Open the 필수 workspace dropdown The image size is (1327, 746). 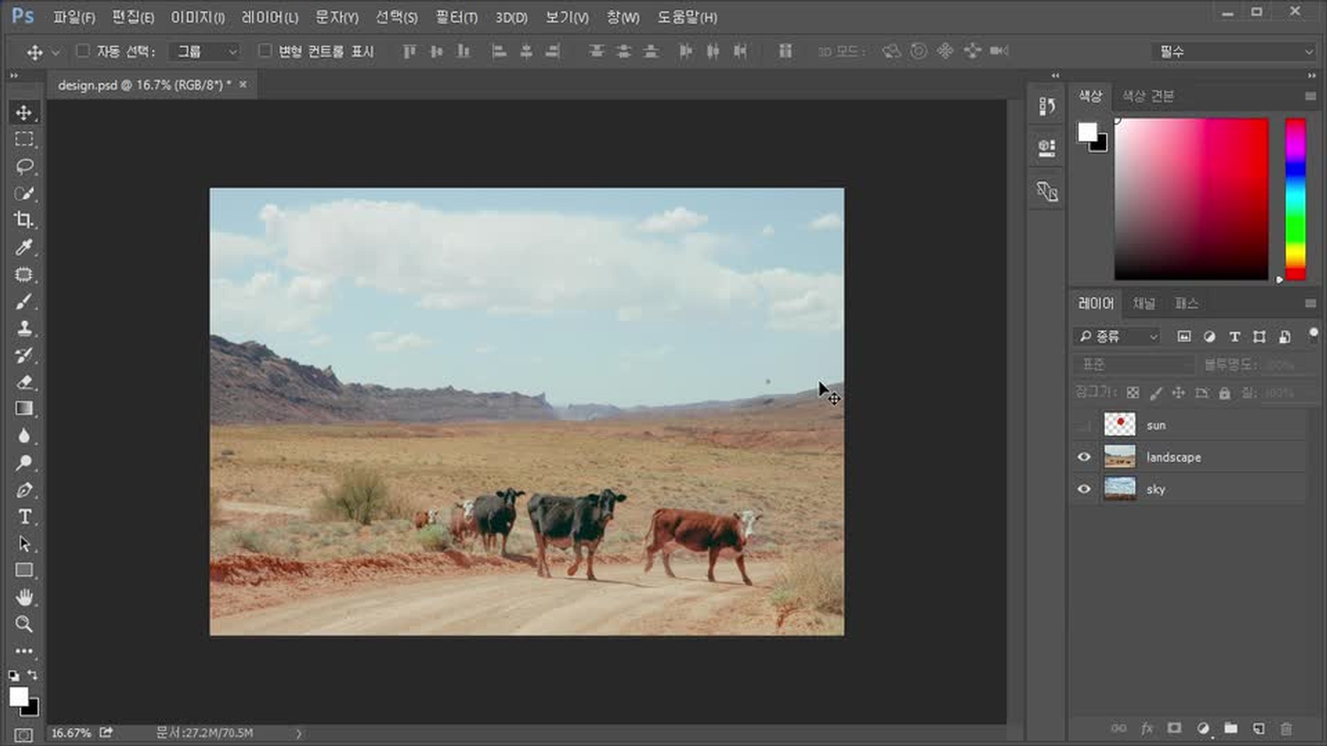(1235, 51)
